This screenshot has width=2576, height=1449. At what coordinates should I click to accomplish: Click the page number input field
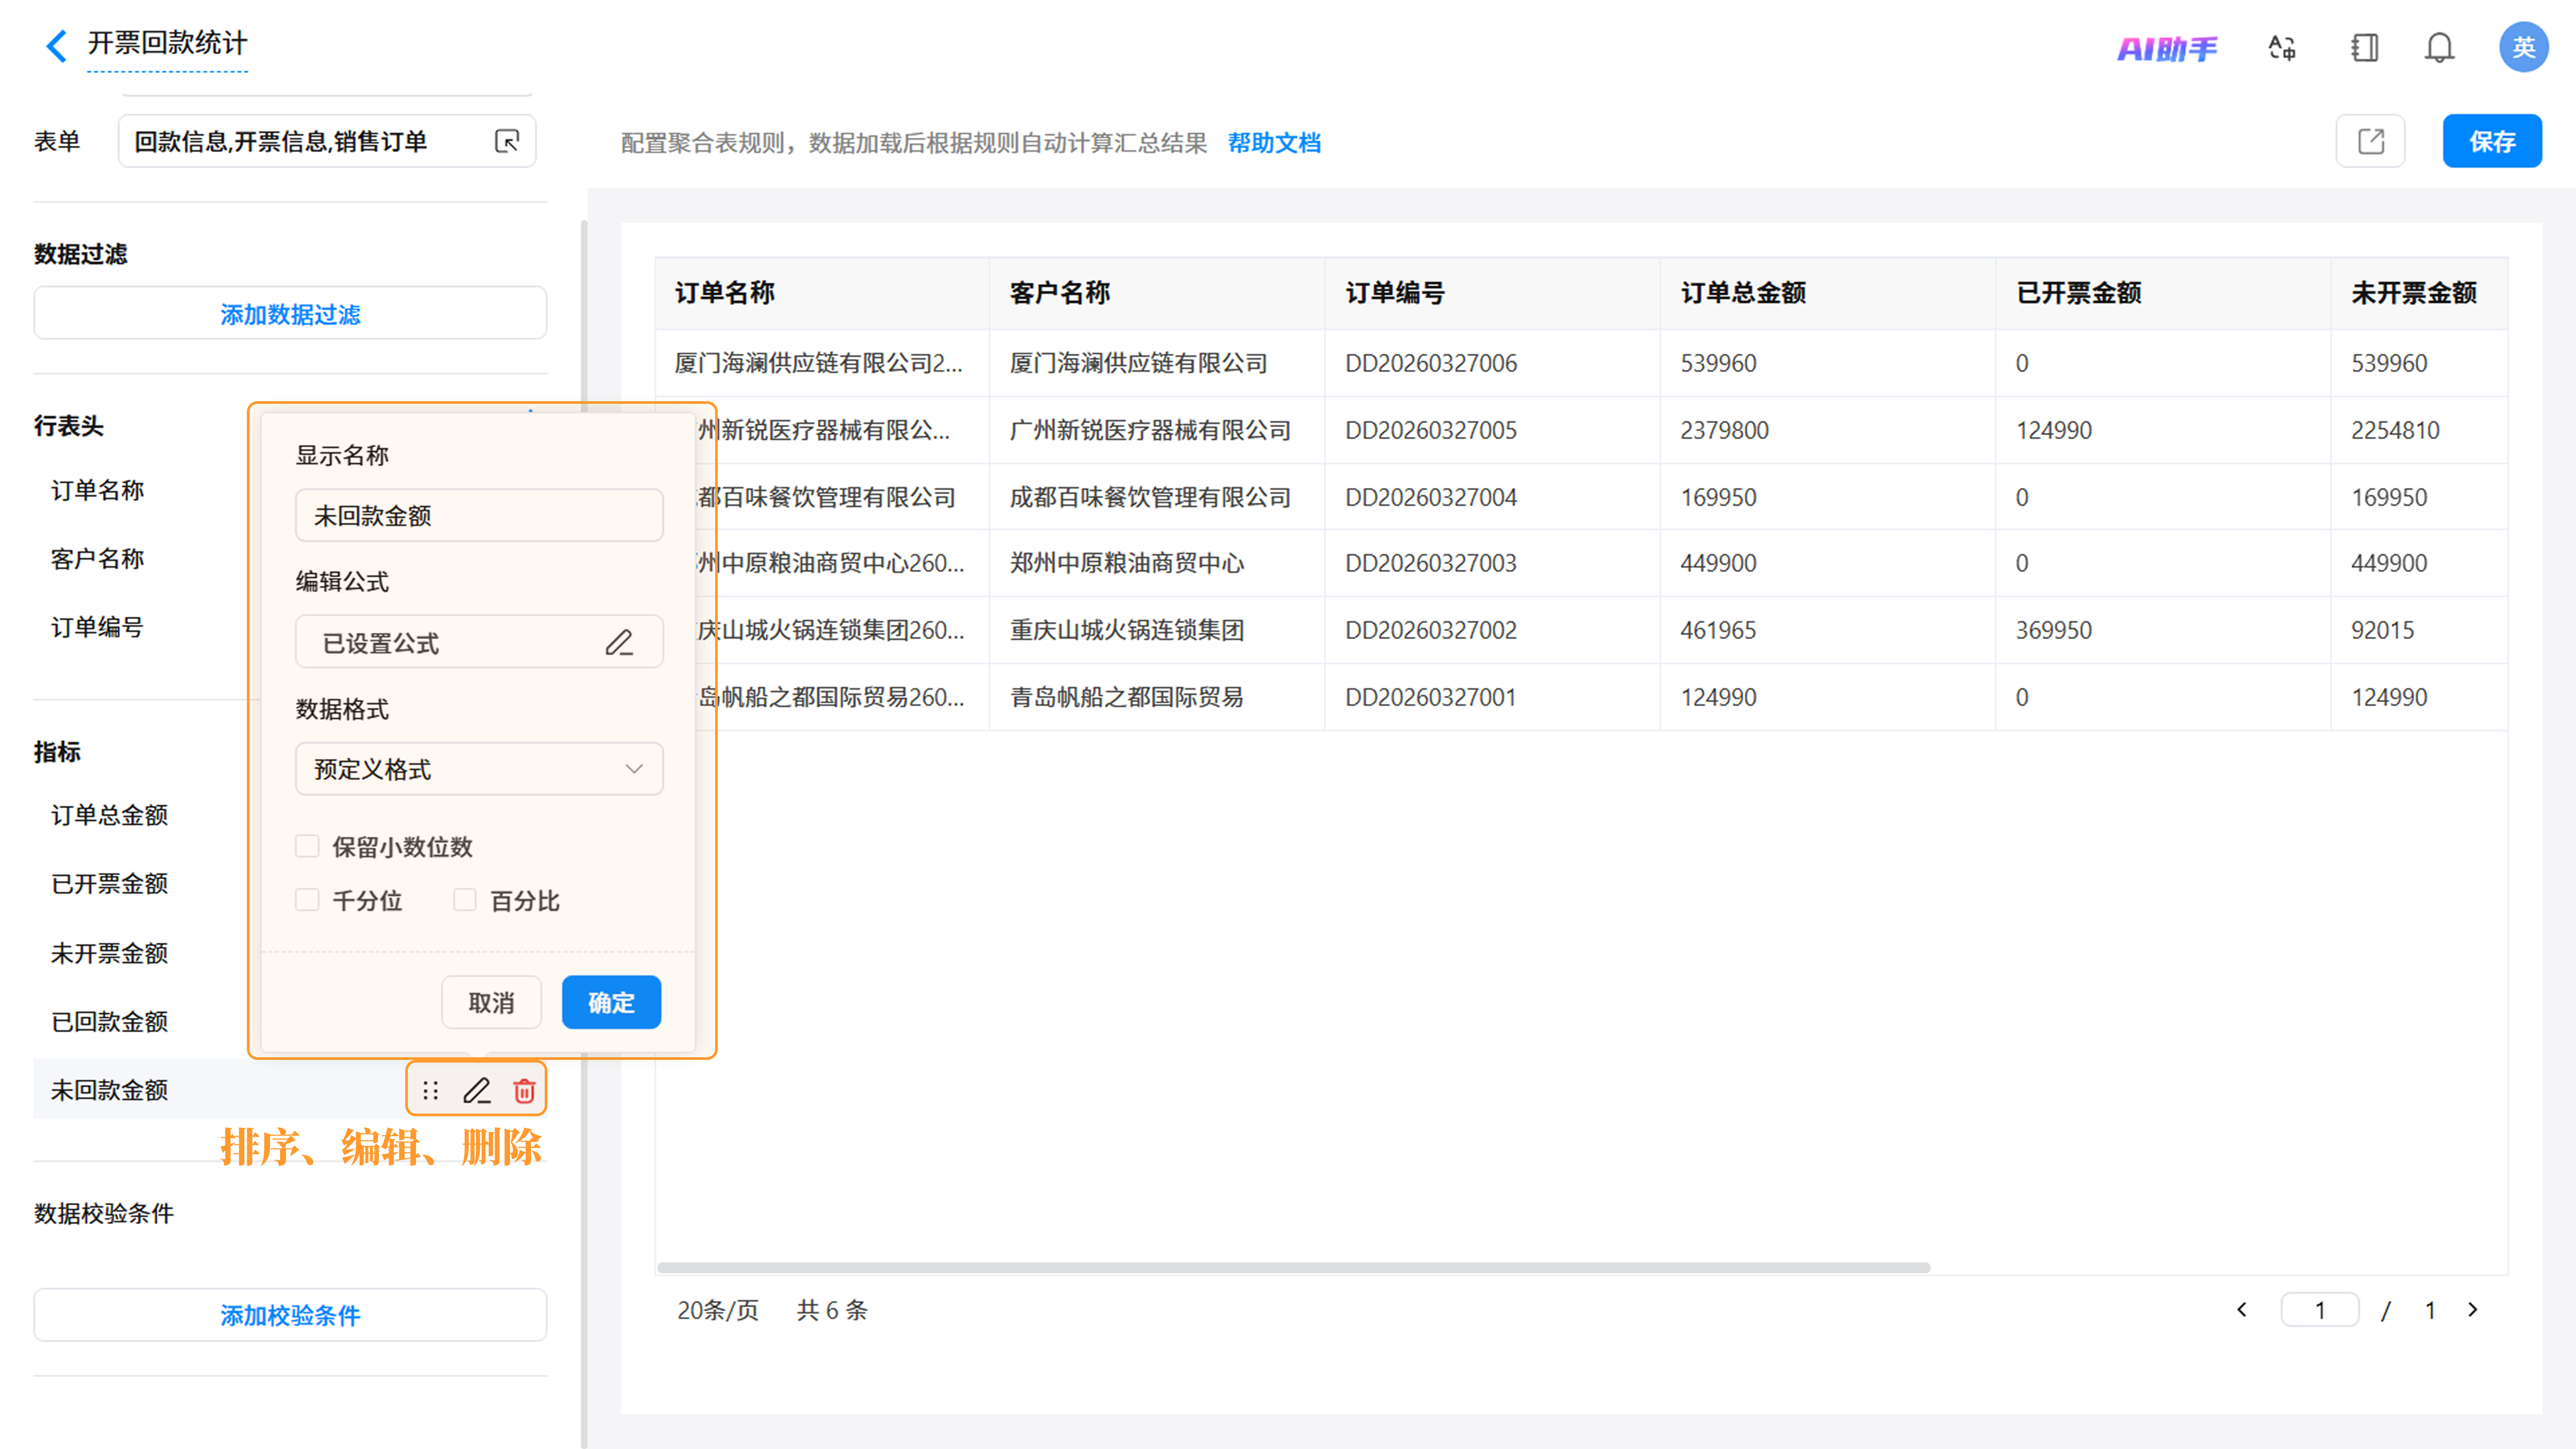[2320, 1310]
